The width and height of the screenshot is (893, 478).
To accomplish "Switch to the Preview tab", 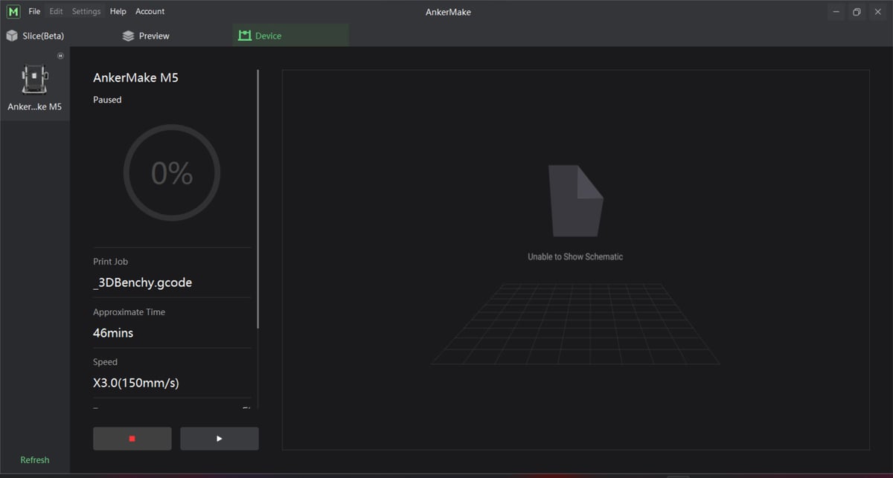I will tap(146, 36).
